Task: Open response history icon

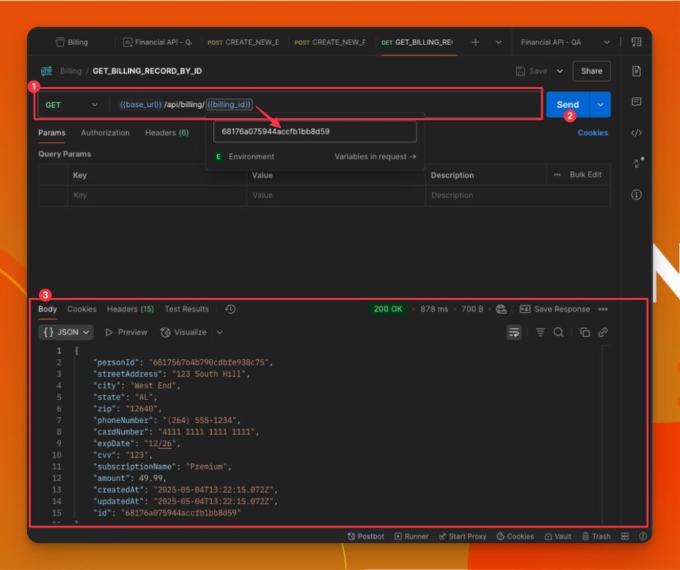Action: (230, 309)
